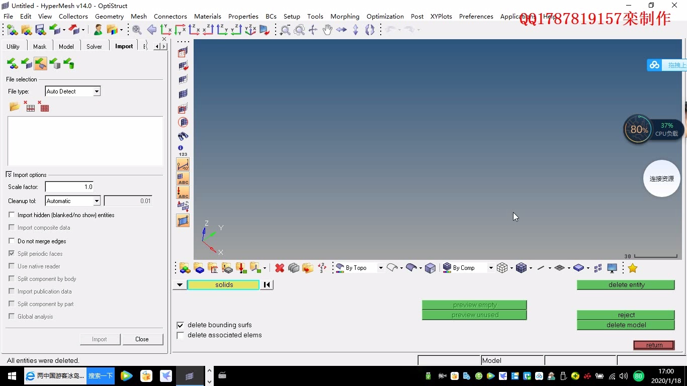This screenshot has height=386, width=687.
Task: Open the File type Auto Detect dropdown
Action: coord(97,91)
